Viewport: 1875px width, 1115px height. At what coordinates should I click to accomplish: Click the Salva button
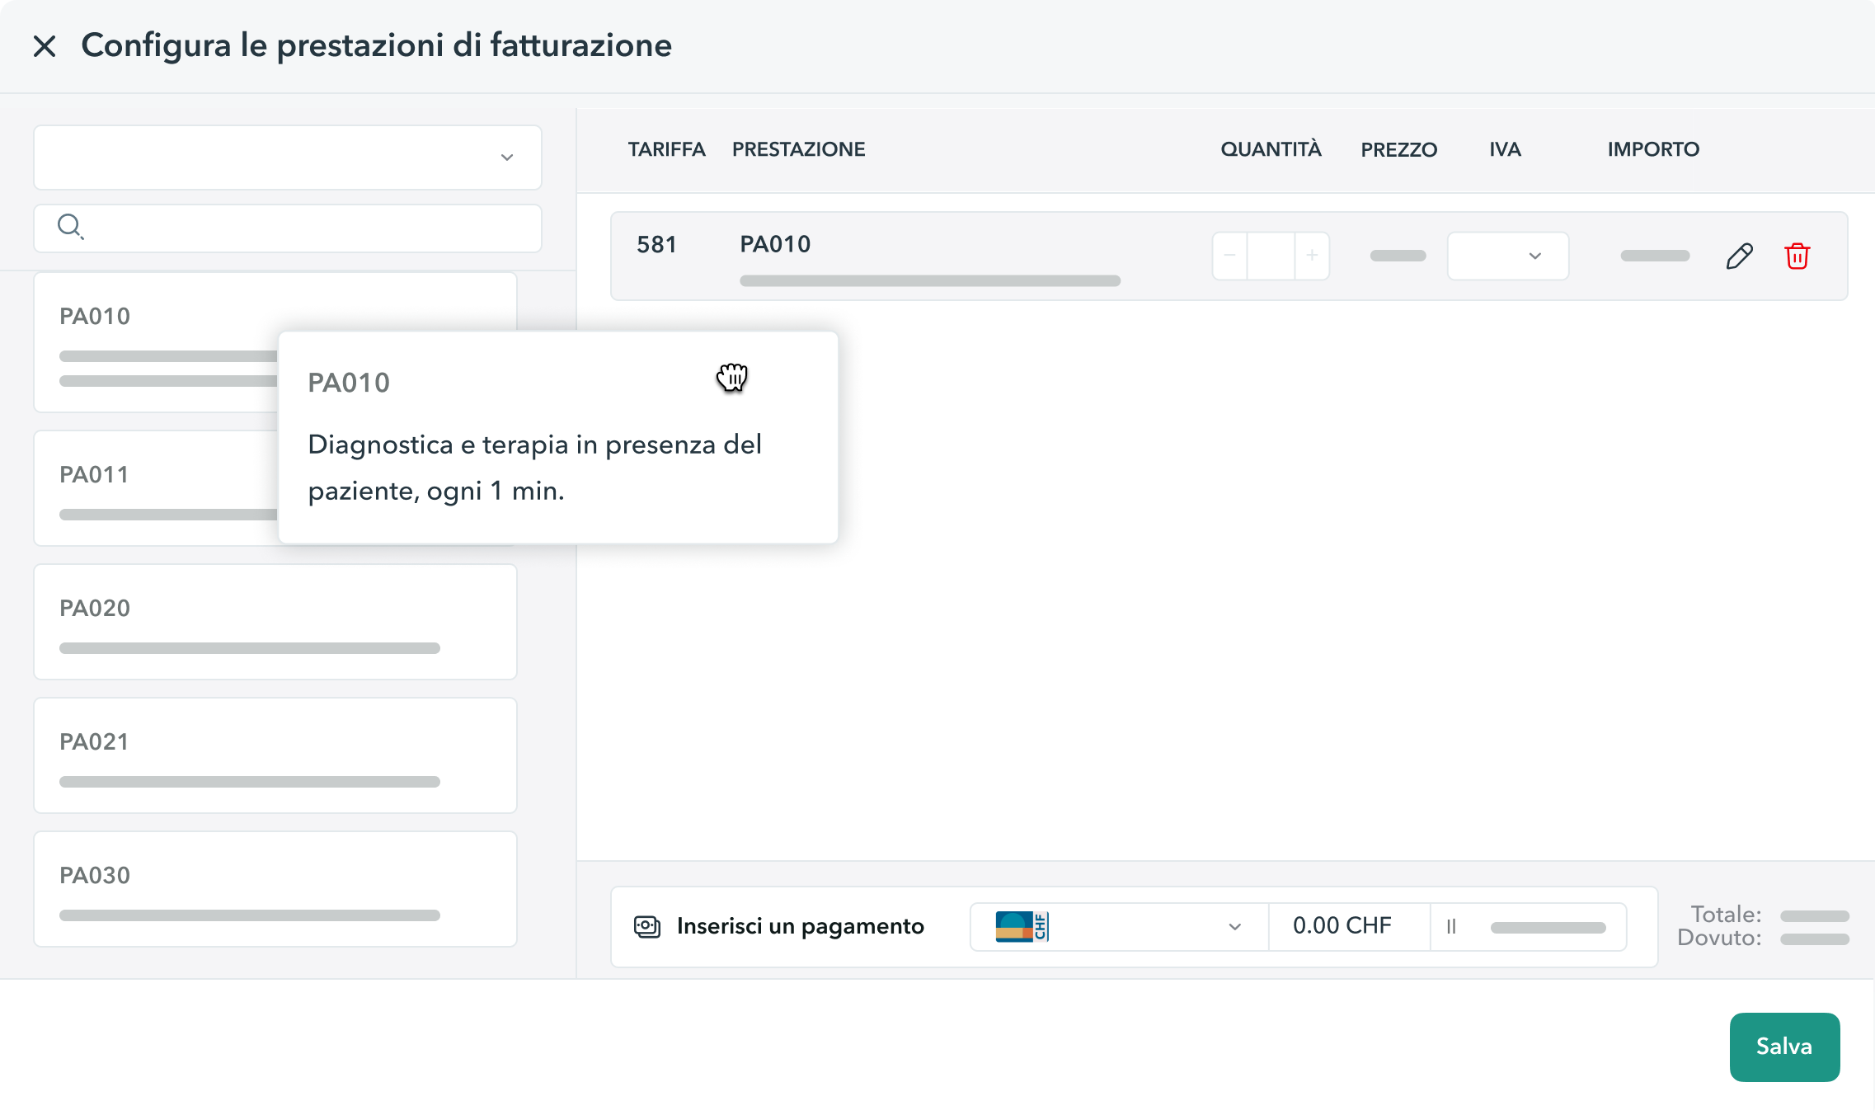[1784, 1047]
